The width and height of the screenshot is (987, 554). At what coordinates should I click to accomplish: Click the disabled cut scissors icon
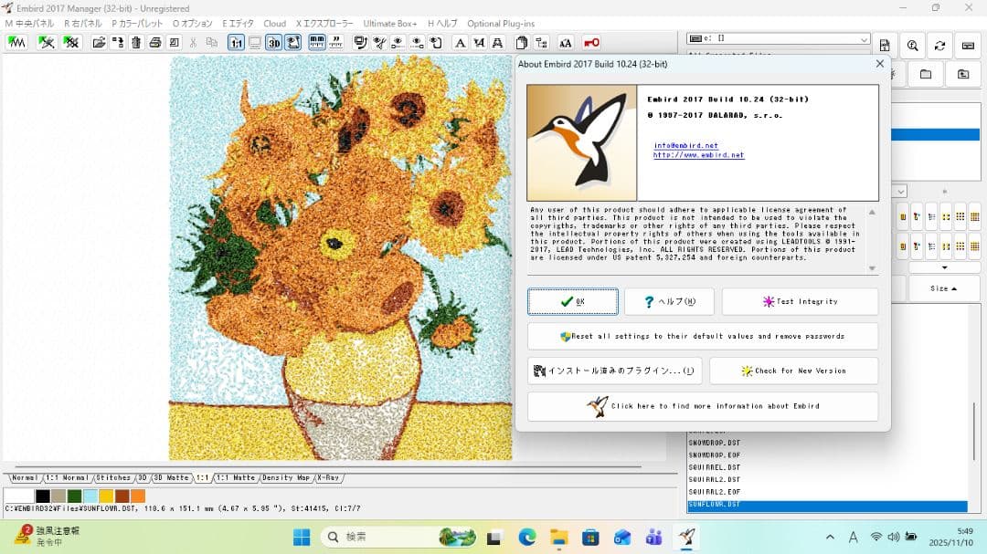click(193, 43)
